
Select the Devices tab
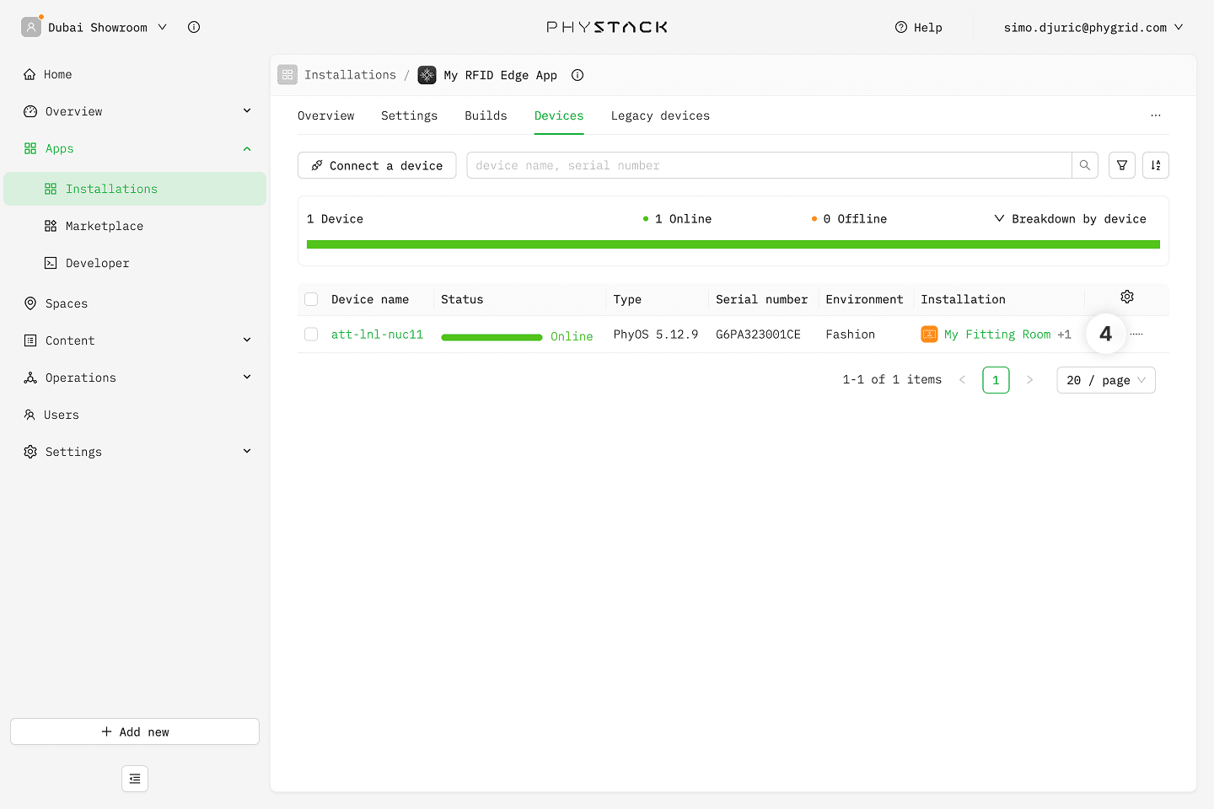[x=559, y=115]
